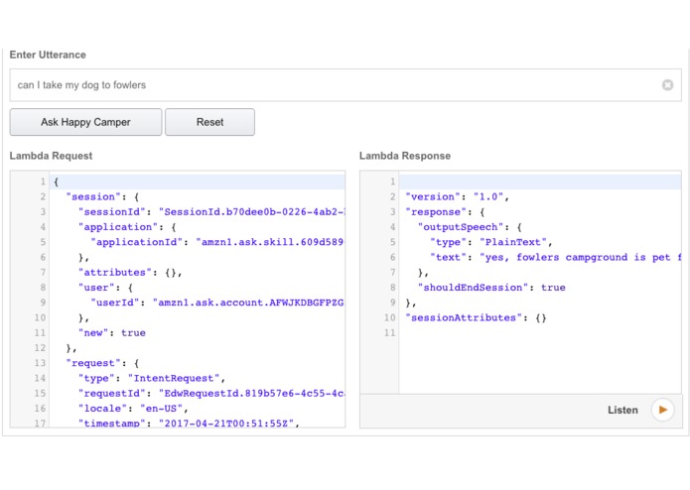Click the "version": "1.0" line in response
Image resolution: width=690 pixels, height=490 pixels.
(x=458, y=196)
